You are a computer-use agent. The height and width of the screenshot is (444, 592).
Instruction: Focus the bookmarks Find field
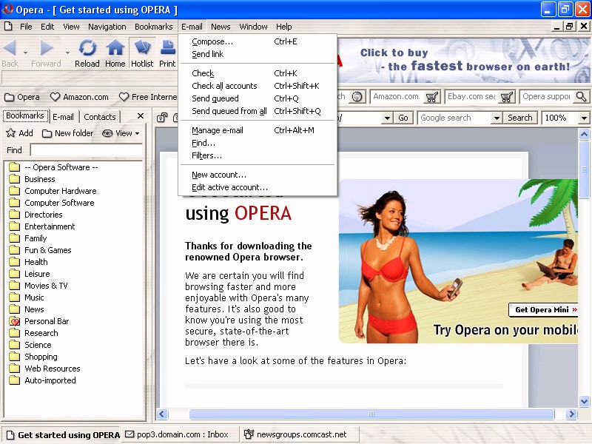pyautogui.click(x=87, y=150)
